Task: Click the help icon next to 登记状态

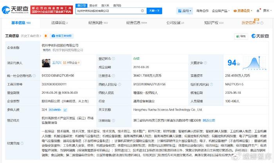Action: 114,59
